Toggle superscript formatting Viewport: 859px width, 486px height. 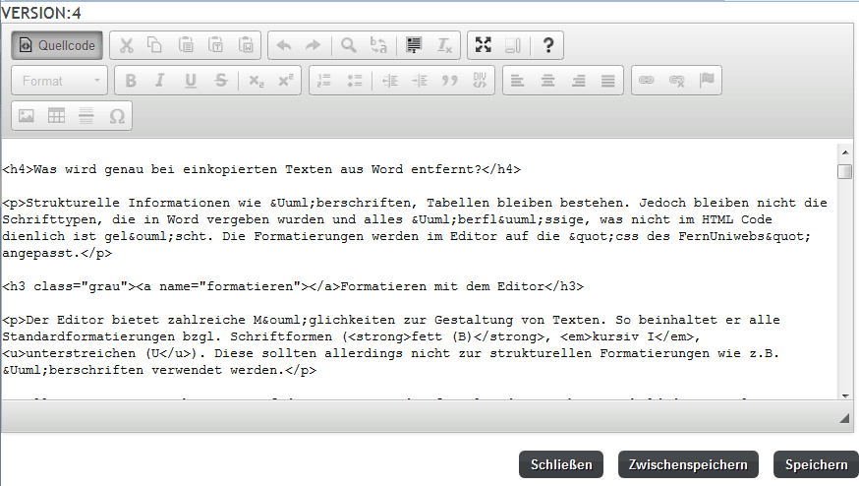[x=286, y=81]
